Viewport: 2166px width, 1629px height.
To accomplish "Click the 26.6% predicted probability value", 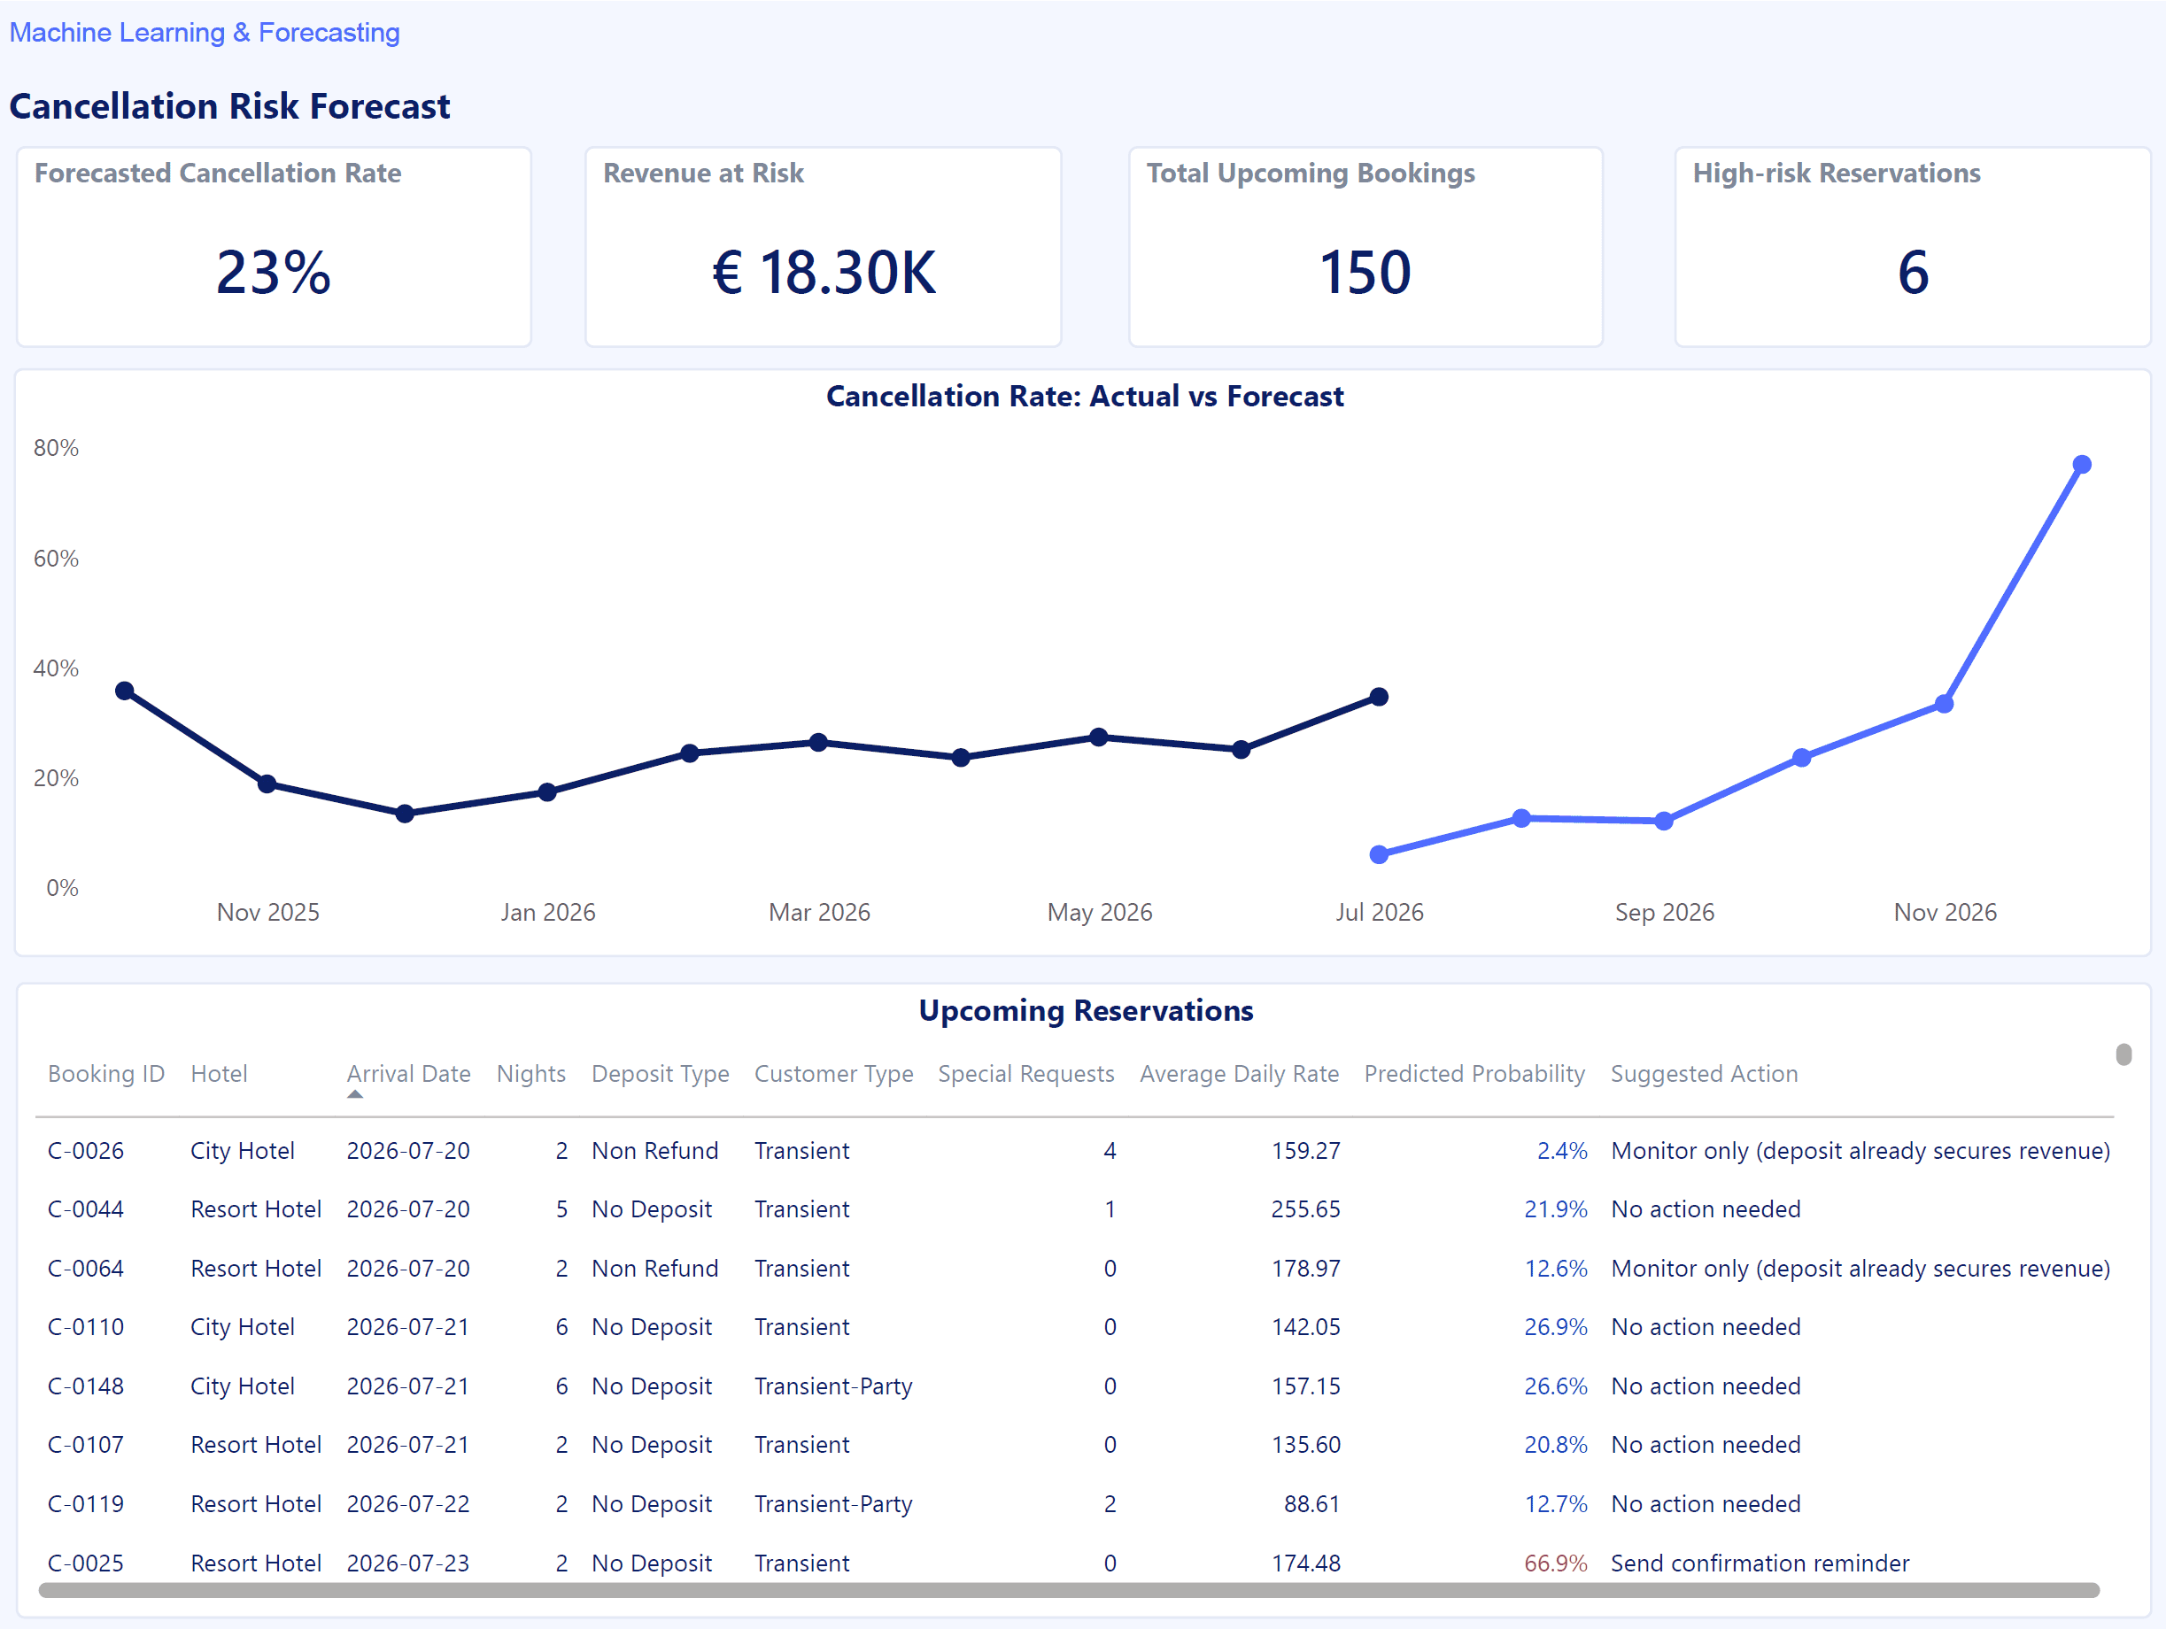I will tap(1556, 1386).
